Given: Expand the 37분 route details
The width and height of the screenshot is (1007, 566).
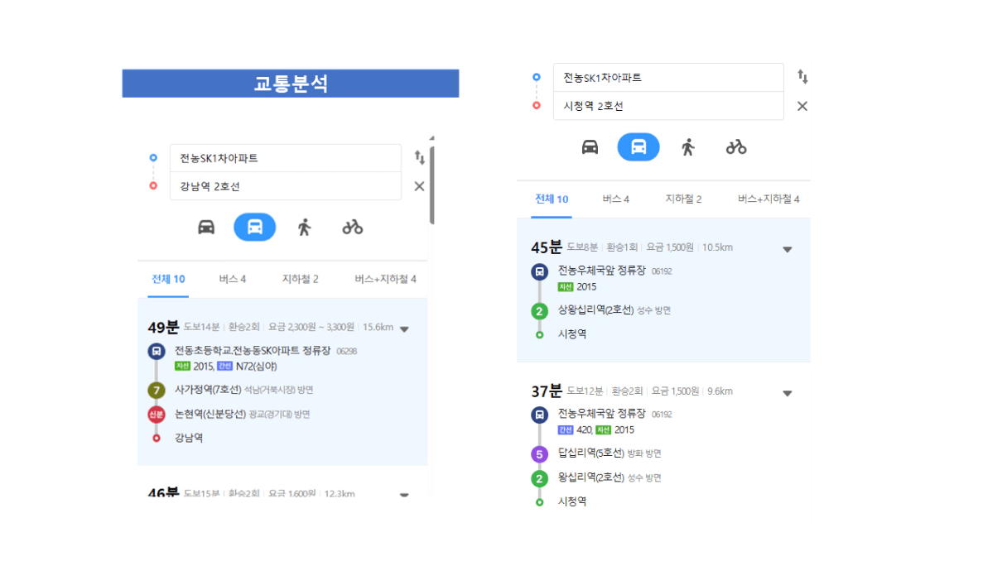Looking at the screenshot, I should [788, 393].
